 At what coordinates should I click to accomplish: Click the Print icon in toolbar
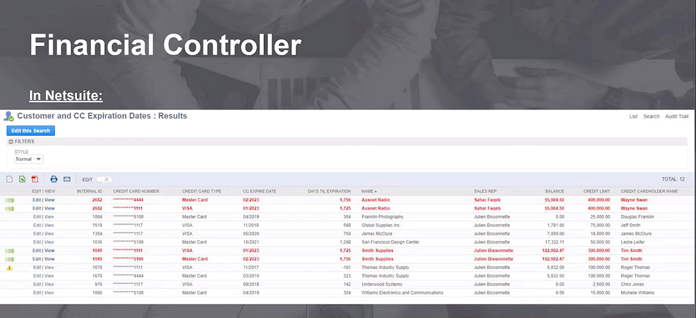point(54,179)
